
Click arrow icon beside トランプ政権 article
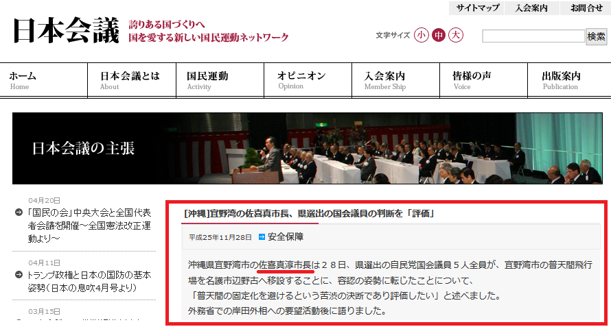tap(19, 275)
